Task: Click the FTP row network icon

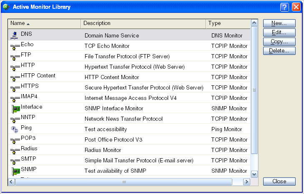Action: tap(15, 57)
